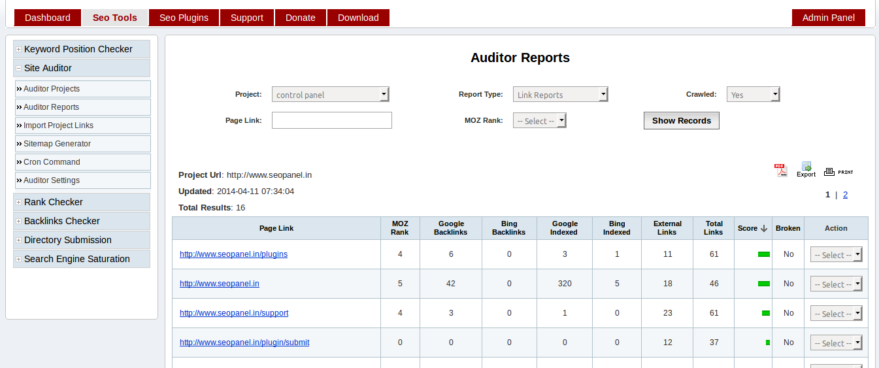Click the Broken column header
This screenshot has height=368, width=879.
click(x=788, y=228)
